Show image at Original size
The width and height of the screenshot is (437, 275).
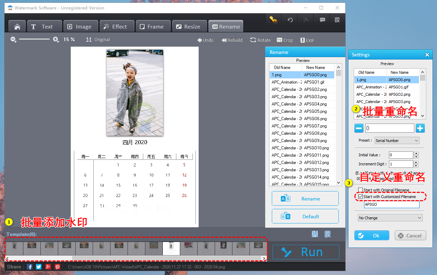coord(98,40)
